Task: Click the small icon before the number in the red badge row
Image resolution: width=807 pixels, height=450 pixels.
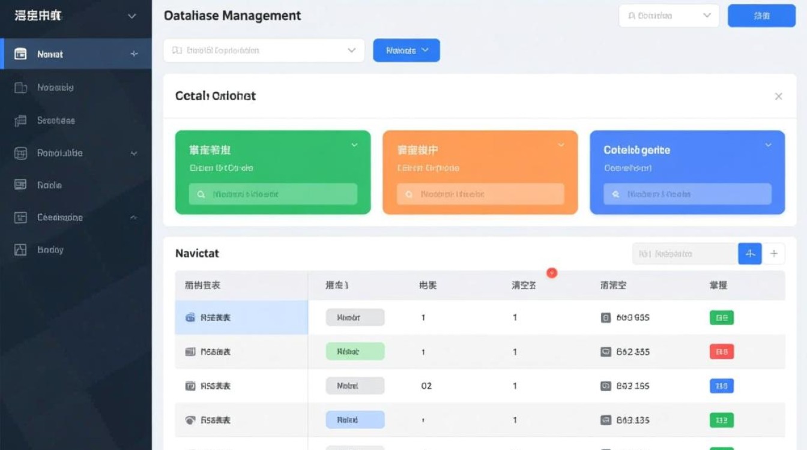Action: click(x=606, y=352)
